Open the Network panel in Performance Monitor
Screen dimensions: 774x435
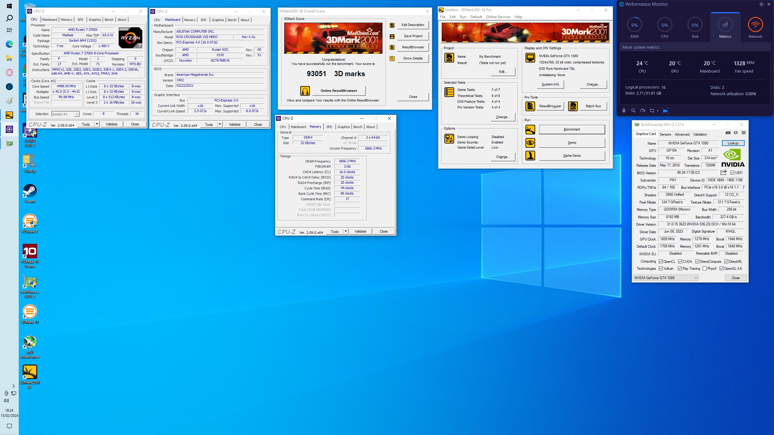(755, 28)
